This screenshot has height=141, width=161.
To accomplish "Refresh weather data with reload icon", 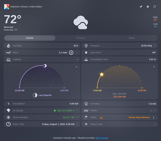I will 155,7.
